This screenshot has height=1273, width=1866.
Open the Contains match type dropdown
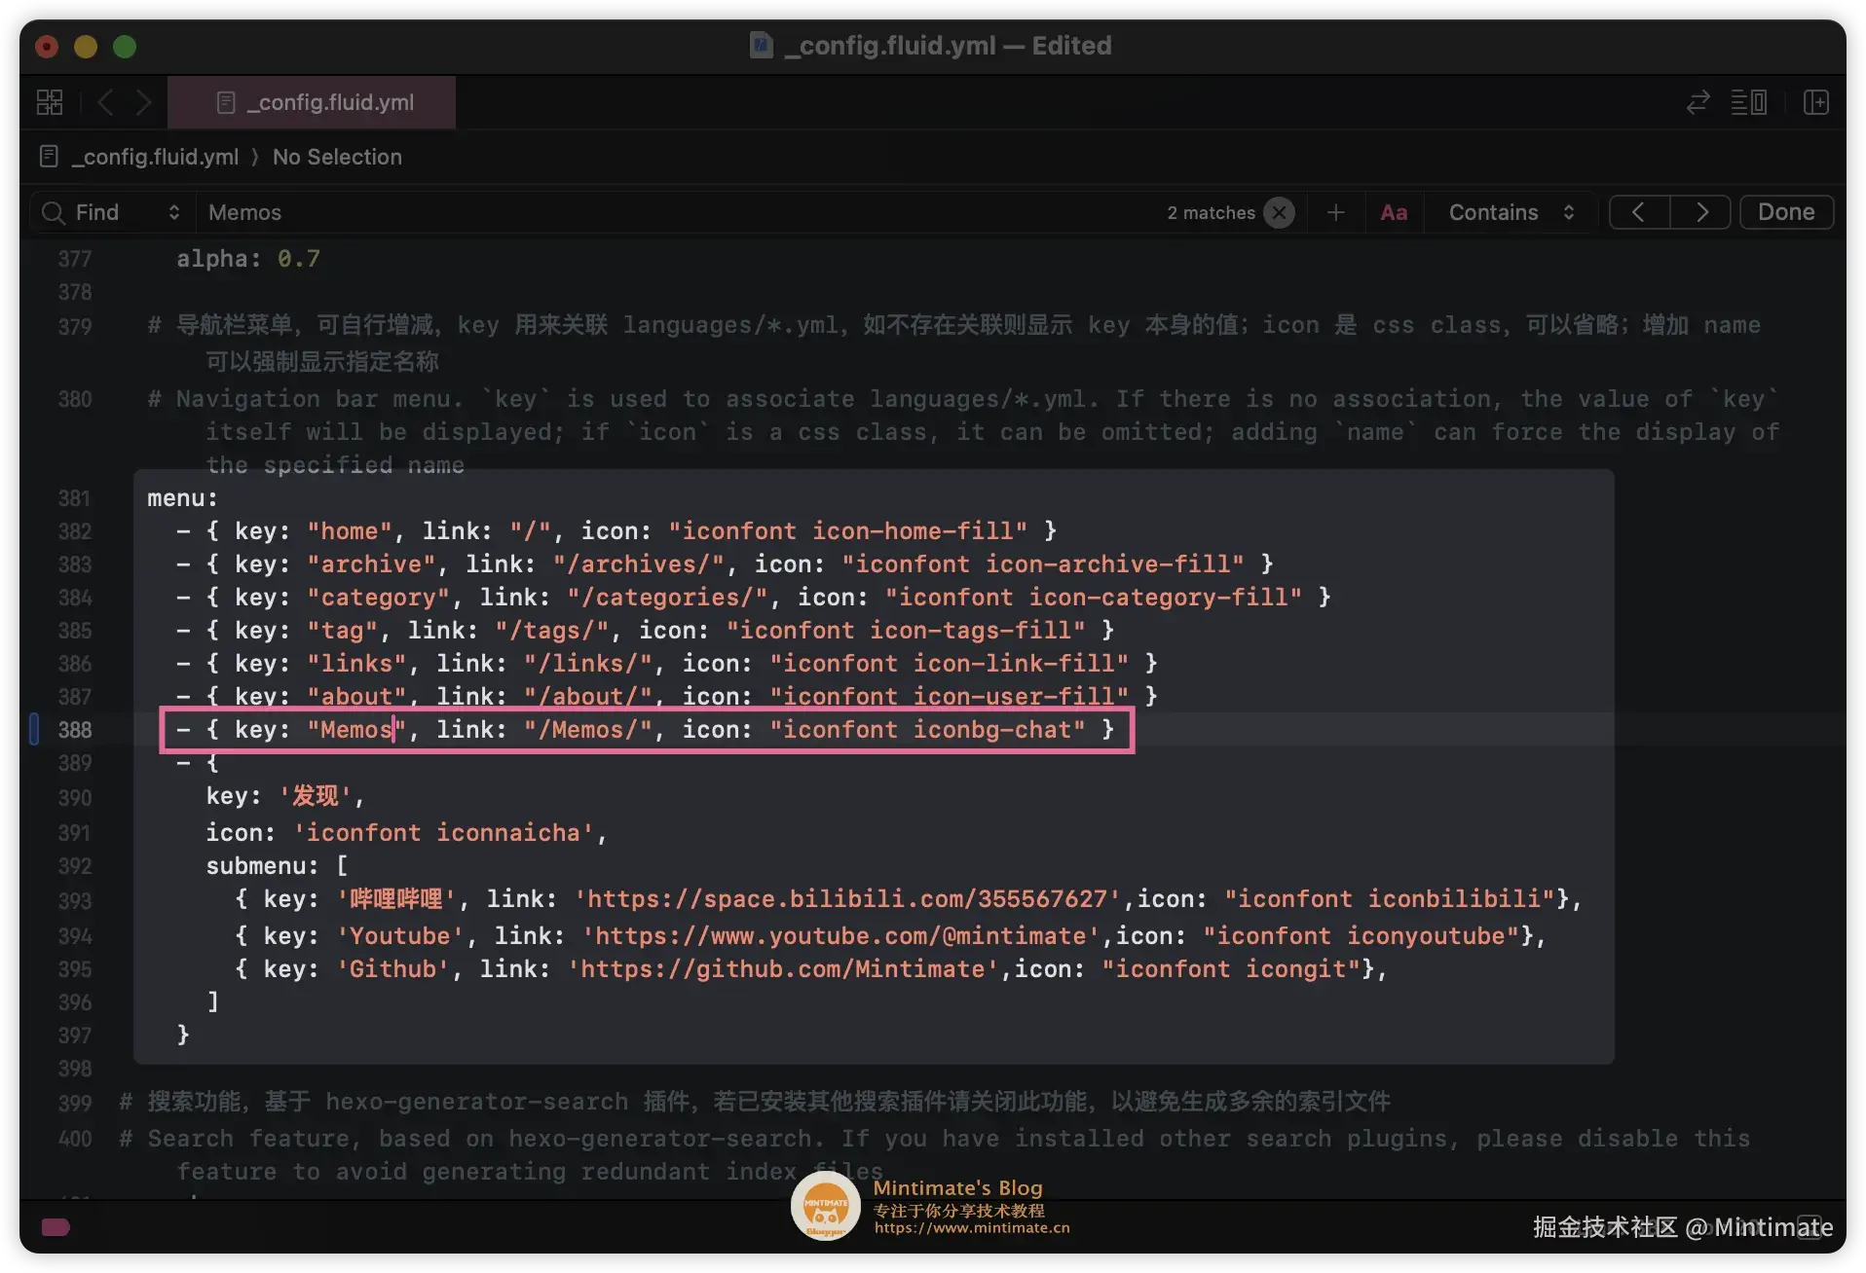[1511, 212]
